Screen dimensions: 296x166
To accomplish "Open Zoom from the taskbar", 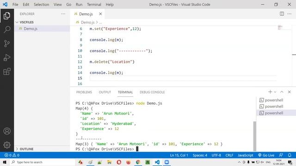I will 166,162.
